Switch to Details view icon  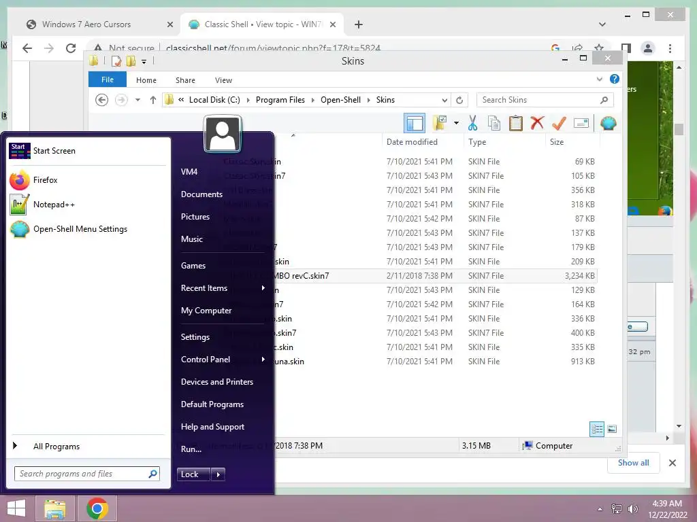pos(596,429)
